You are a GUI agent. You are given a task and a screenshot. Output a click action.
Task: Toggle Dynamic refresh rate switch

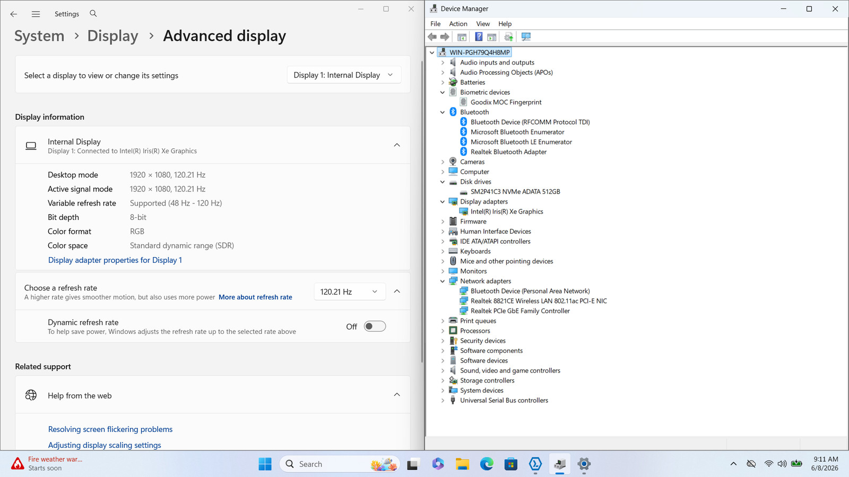(x=375, y=326)
